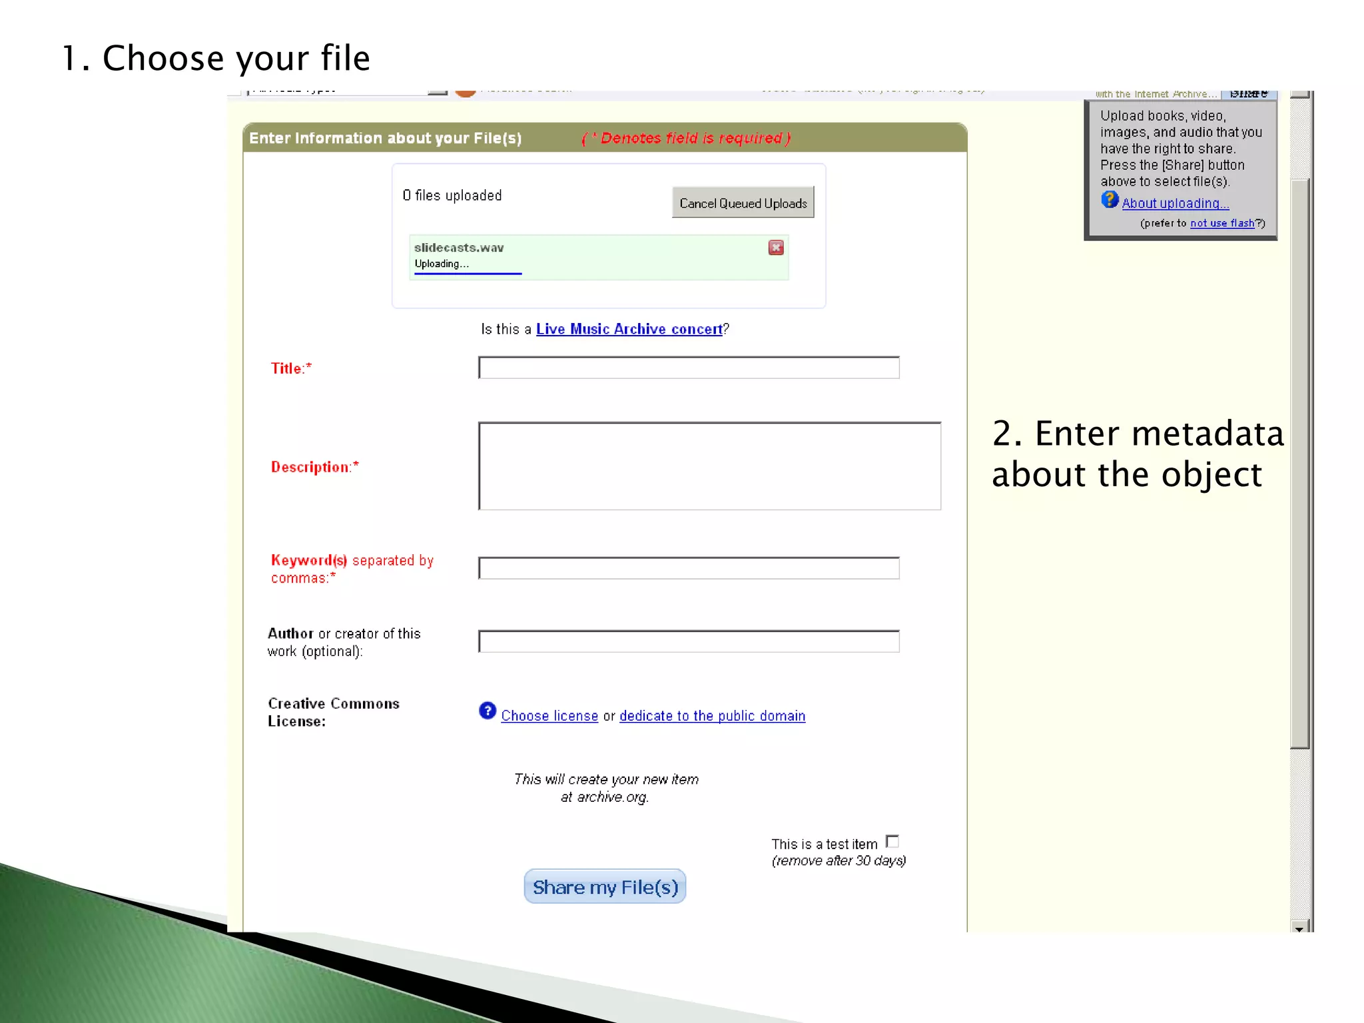Screen dimensions: 1364x1023
Task: Click the Creative Commons license help icon
Action: pyautogui.click(x=488, y=711)
